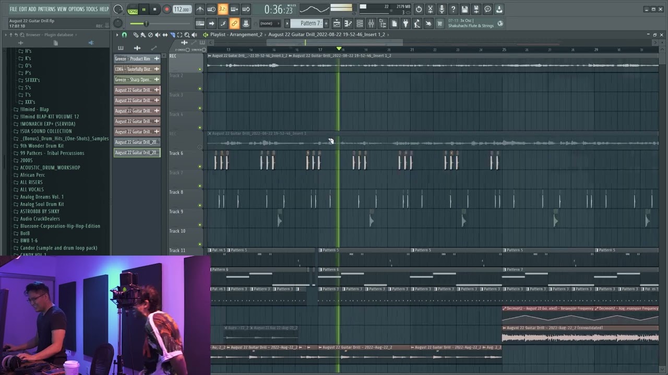The image size is (668, 375).
Task: Open the project picker (copy icon)
Action: [x=394, y=23]
